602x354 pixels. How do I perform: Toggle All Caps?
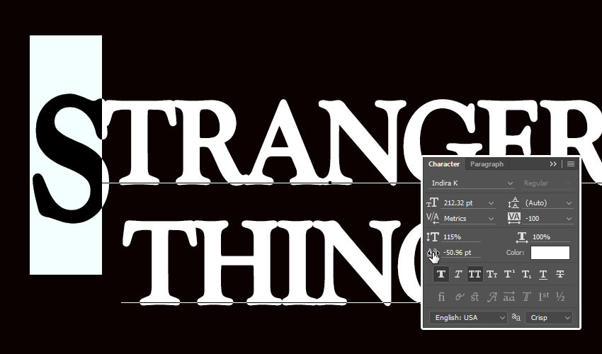[475, 274]
